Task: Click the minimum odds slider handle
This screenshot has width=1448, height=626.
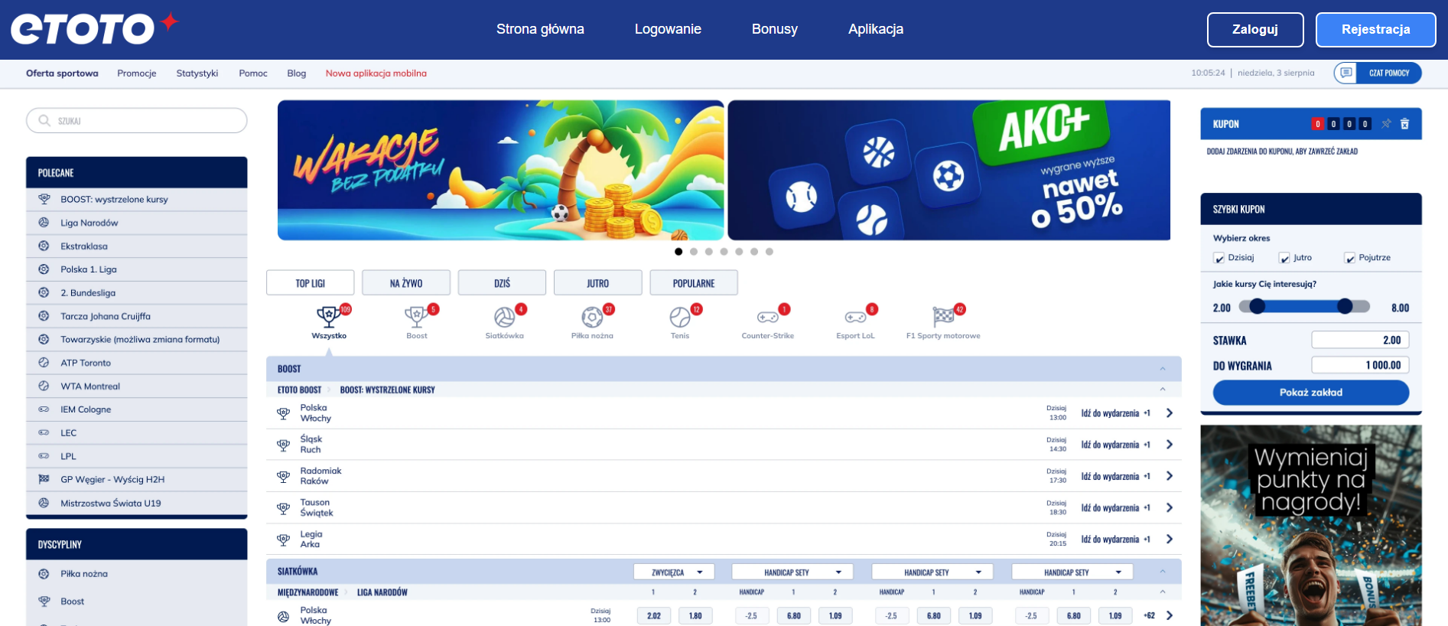Action: [1257, 306]
